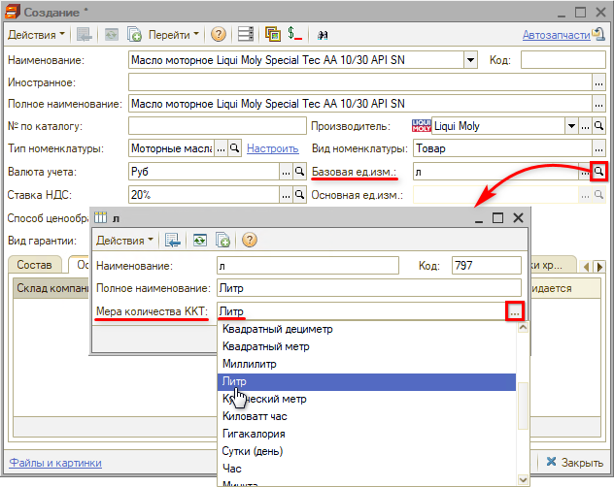Viewport: 614px width, 487px height.
Task: Click the dropdown list scrollbar thumb
Action: point(523,406)
